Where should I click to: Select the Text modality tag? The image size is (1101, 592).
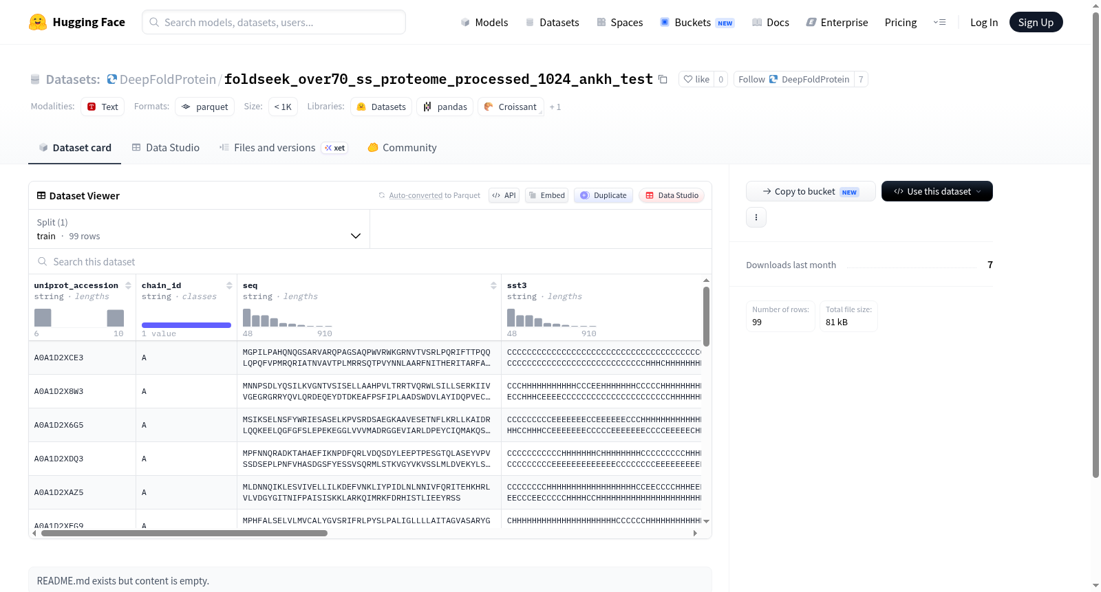click(x=103, y=107)
